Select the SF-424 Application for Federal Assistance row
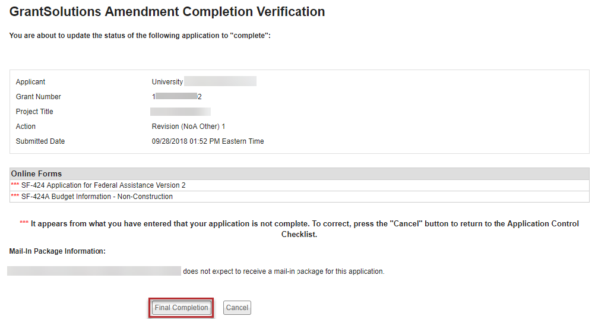This screenshot has height=319, width=595. coord(103,185)
